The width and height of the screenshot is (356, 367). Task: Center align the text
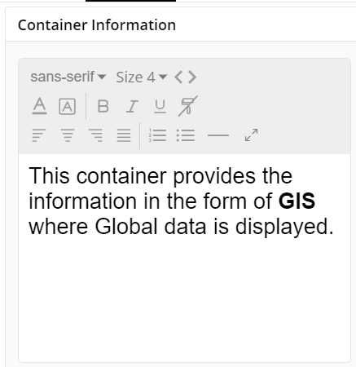click(68, 135)
